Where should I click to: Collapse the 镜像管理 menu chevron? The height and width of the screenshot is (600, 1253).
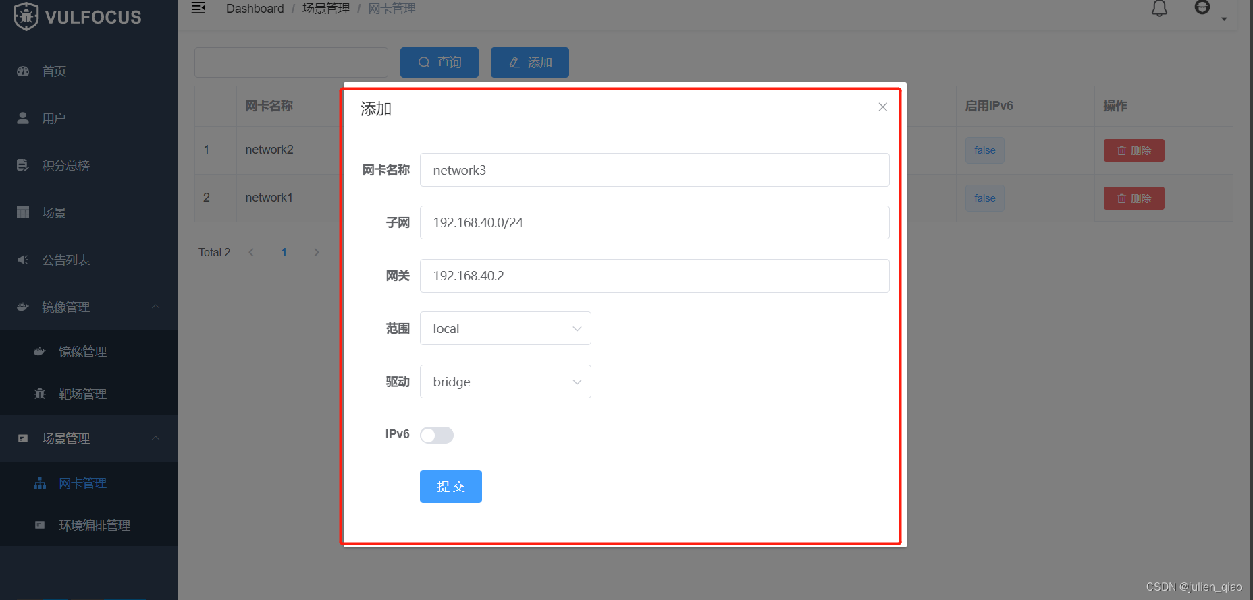(x=156, y=307)
